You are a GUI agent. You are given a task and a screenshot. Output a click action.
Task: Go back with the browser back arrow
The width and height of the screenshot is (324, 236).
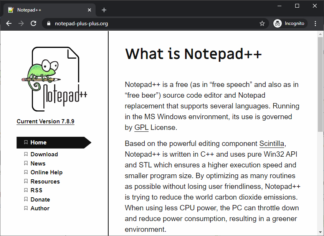click(9, 23)
